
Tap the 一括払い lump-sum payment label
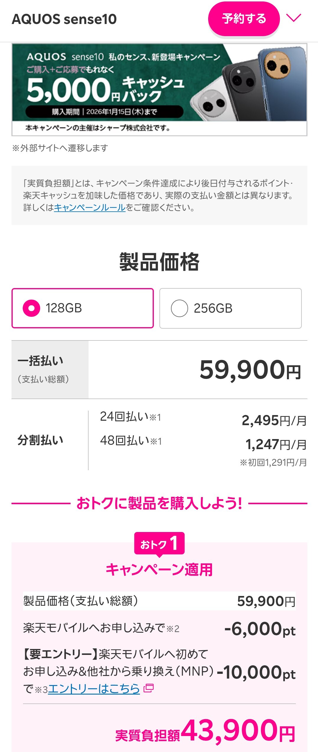click(x=41, y=361)
